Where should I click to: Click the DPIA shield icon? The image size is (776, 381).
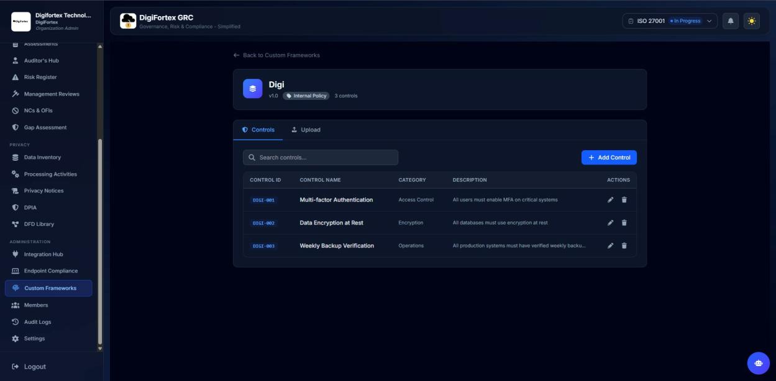(x=16, y=208)
